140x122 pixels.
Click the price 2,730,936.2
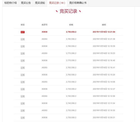pos(71,117)
